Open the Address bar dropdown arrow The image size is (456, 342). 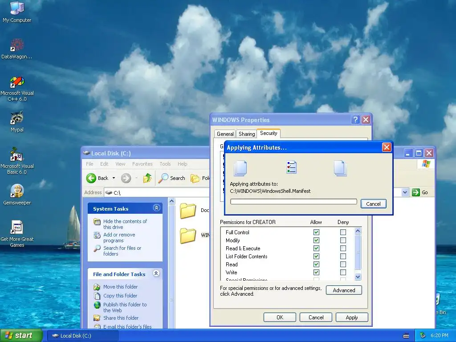(x=405, y=192)
